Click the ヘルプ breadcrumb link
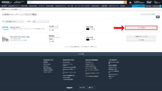Screen dimensions: 162x91 (20, 9)
